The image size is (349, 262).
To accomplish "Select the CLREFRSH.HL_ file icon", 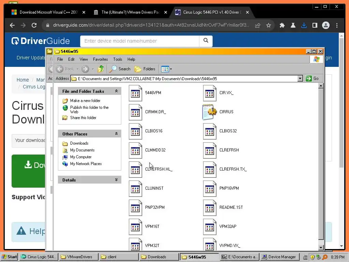I will pyautogui.click(x=135, y=170).
